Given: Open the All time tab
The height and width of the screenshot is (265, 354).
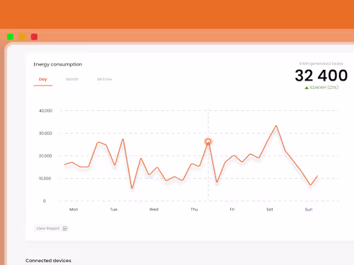Looking at the screenshot, I should point(105,79).
